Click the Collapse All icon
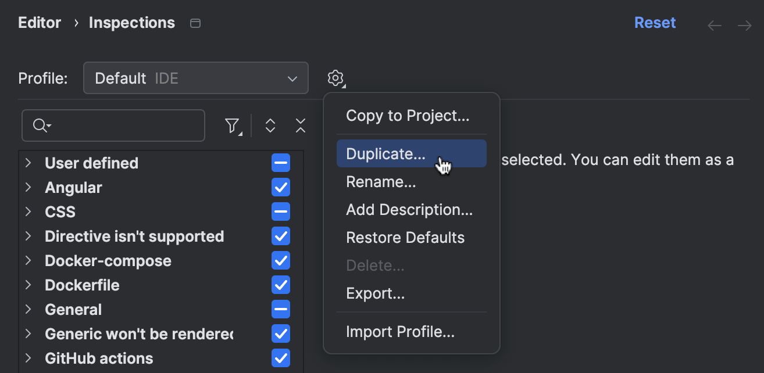The width and height of the screenshot is (764, 373). [300, 125]
